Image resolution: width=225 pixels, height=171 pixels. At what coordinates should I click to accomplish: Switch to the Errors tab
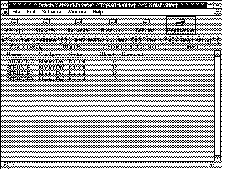point(154,41)
